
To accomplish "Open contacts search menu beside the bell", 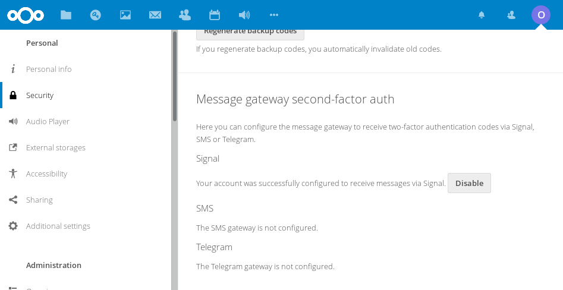I will point(511,15).
